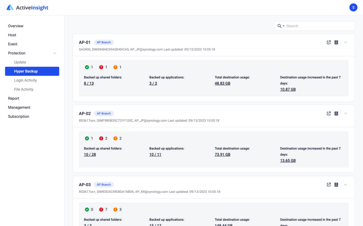Click the orange warning count icon on AP-03
The width and height of the screenshot is (363, 226).
click(115, 209)
